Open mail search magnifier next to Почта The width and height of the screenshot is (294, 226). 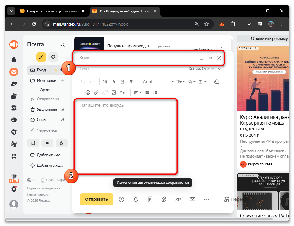tap(63, 44)
